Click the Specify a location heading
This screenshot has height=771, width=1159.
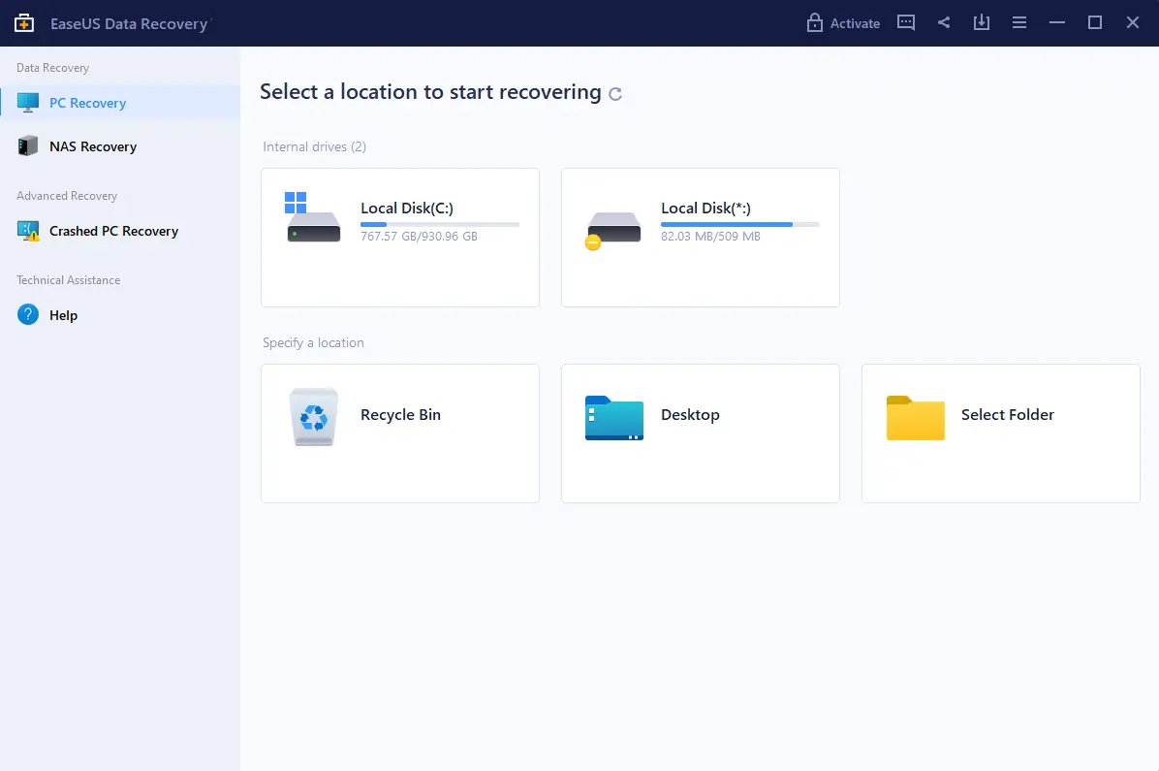click(x=313, y=342)
